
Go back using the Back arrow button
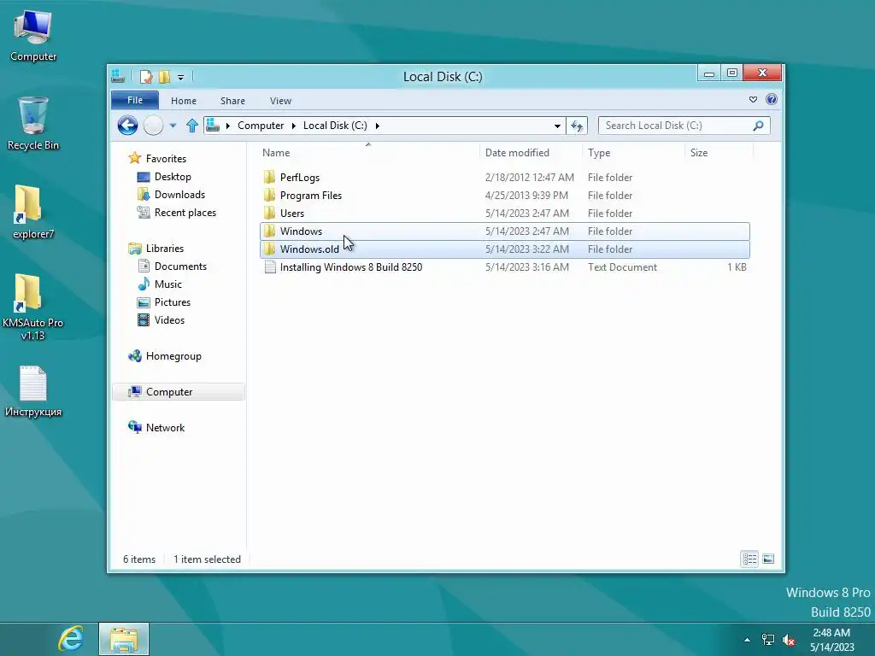128,126
